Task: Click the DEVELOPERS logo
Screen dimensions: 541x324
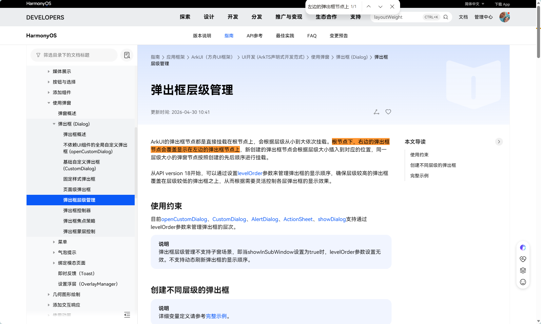Action: pyautogui.click(x=45, y=17)
